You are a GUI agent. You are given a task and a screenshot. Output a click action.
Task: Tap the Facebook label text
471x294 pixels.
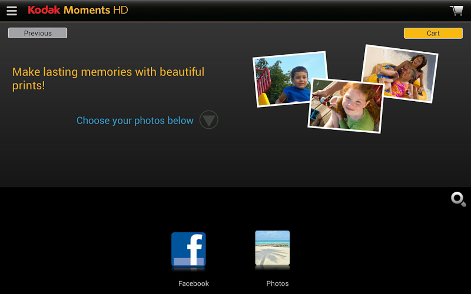[194, 283]
